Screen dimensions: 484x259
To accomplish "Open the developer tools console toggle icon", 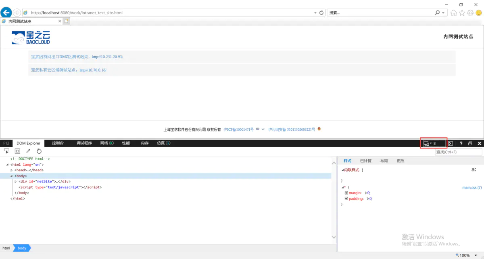I will 451,144.
